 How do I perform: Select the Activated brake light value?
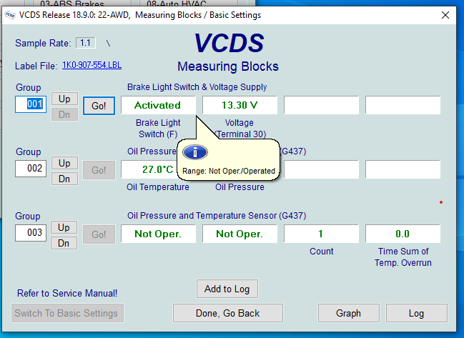[158, 105]
